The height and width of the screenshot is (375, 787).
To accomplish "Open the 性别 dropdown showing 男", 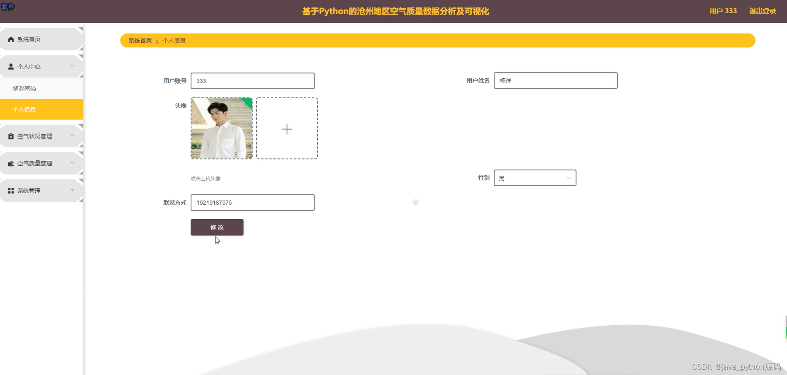I will 535,178.
